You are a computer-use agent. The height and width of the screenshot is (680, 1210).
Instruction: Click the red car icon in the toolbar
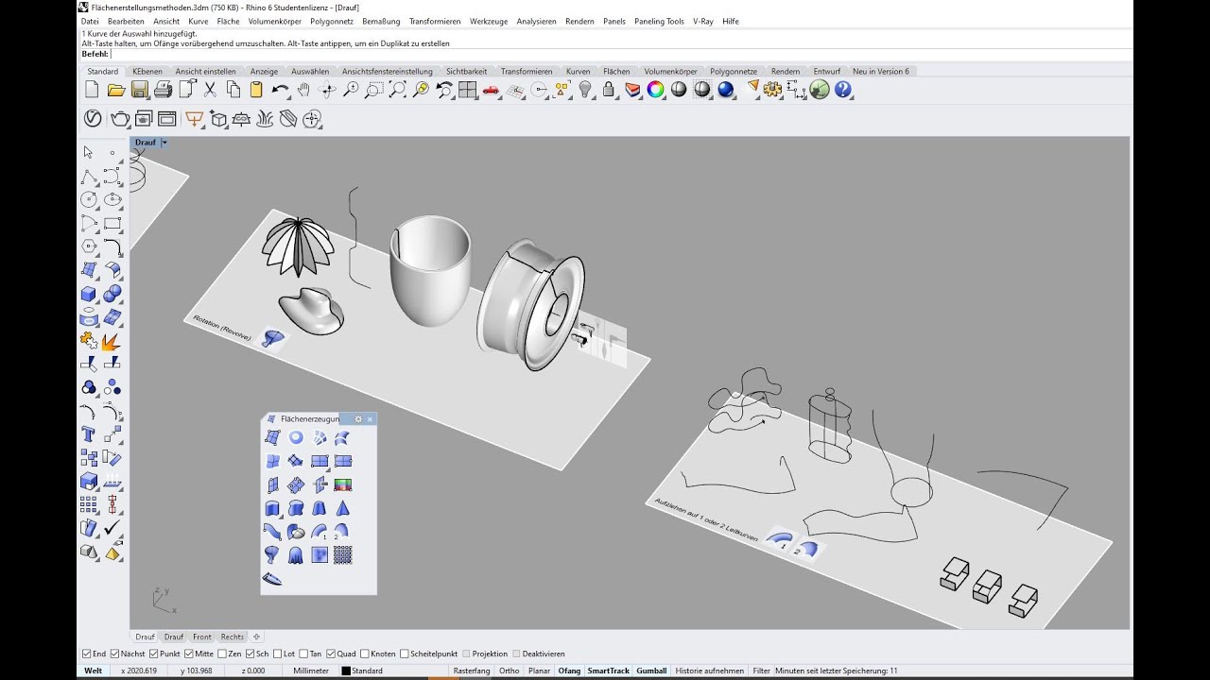click(491, 90)
